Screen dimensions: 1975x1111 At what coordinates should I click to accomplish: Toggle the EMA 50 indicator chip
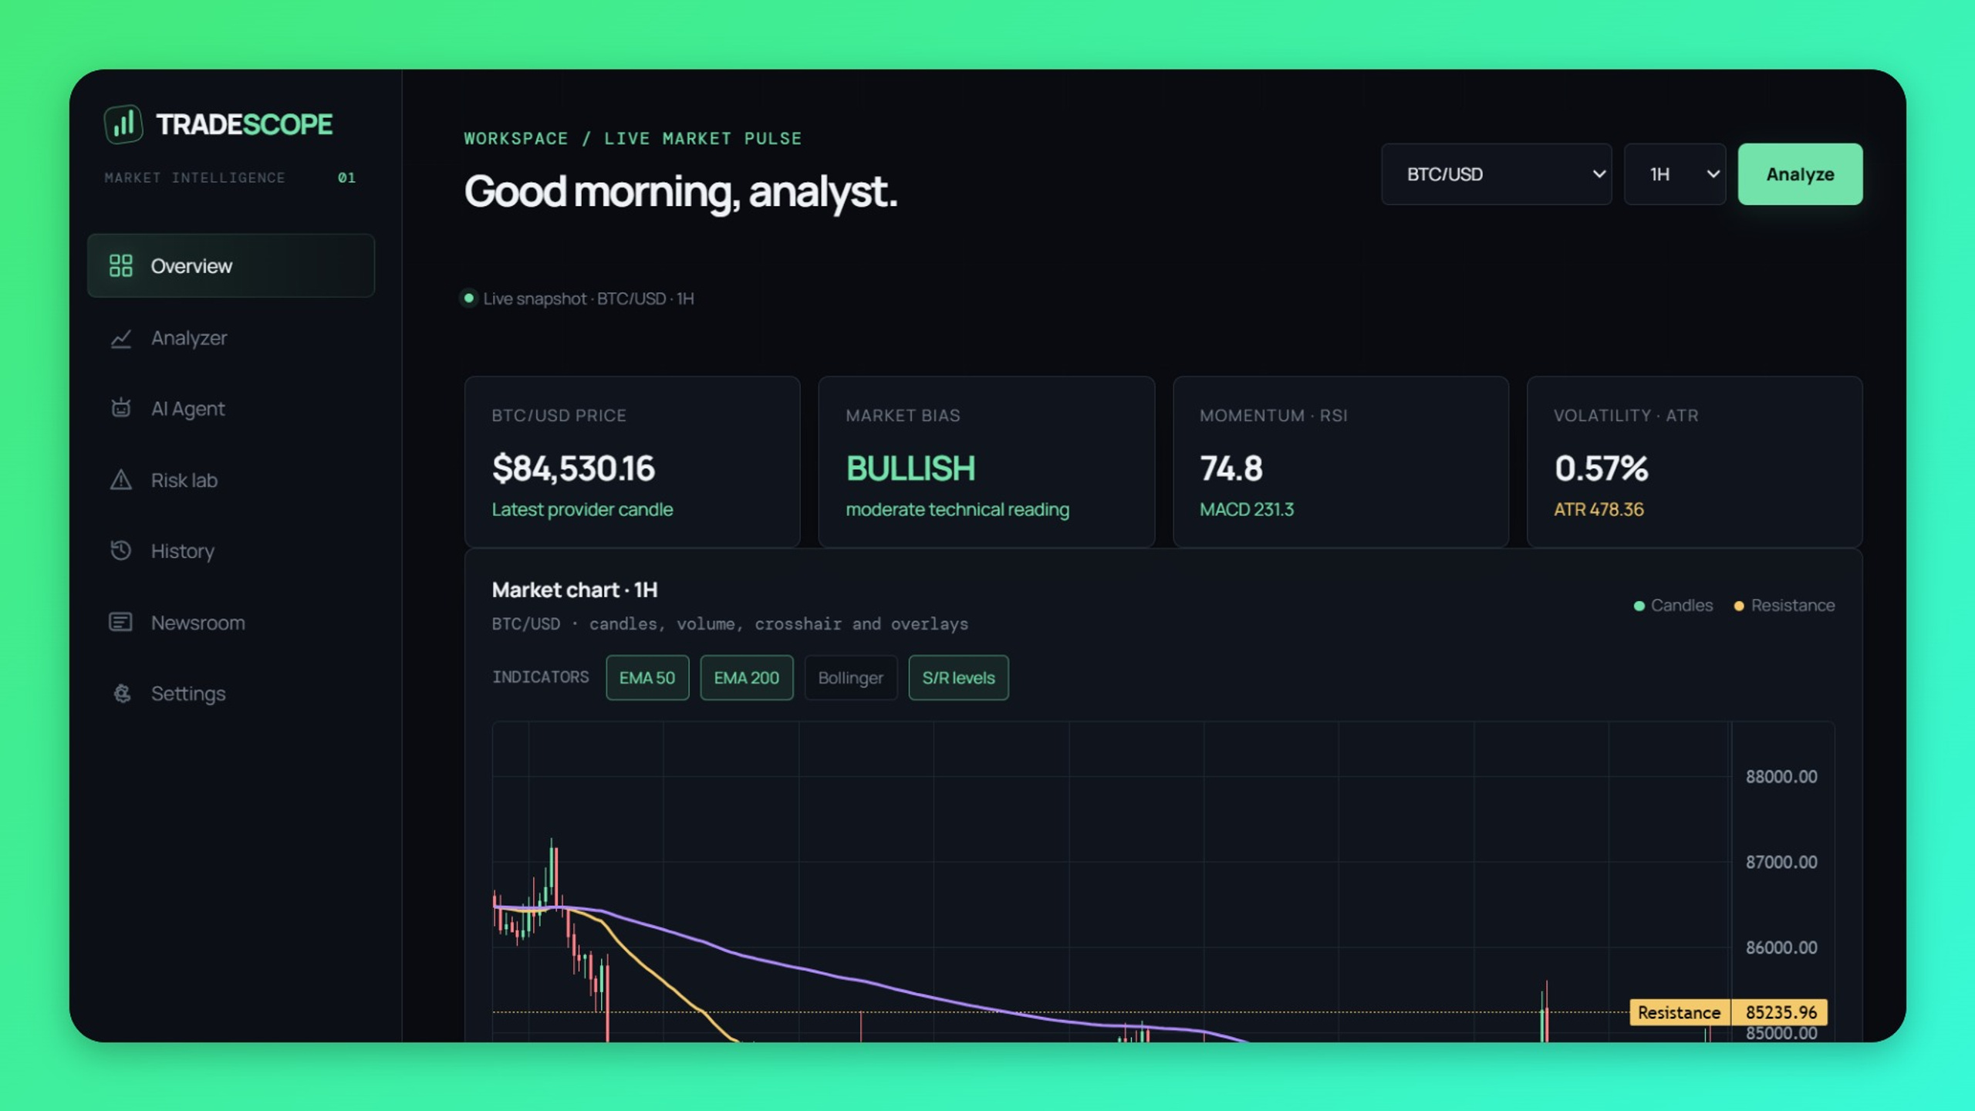647,677
